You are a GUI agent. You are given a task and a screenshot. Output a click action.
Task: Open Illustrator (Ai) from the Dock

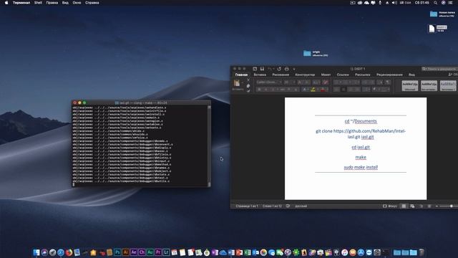[126, 252]
